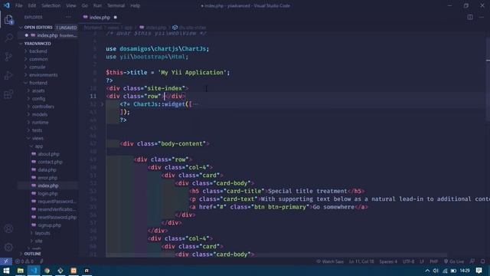Image resolution: width=490 pixels, height=276 pixels.
Task: Click the notifications bell in status bar
Action: (483, 261)
